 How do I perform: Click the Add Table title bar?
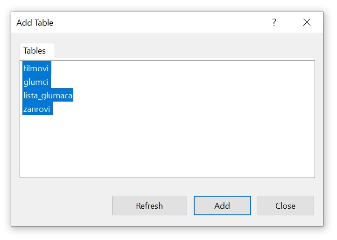click(x=140, y=22)
